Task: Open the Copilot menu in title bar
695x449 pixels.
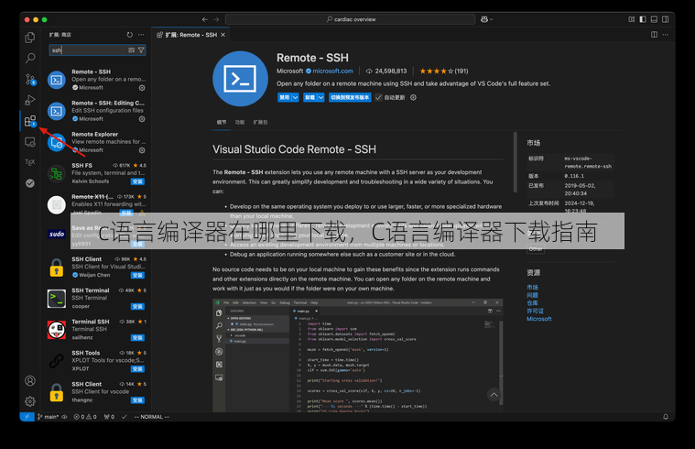Action: point(486,19)
